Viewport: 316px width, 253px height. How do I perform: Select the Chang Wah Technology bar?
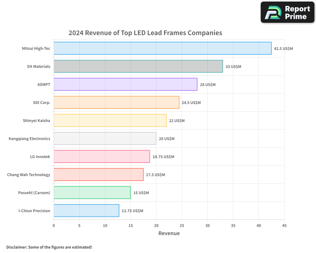(x=98, y=175)
